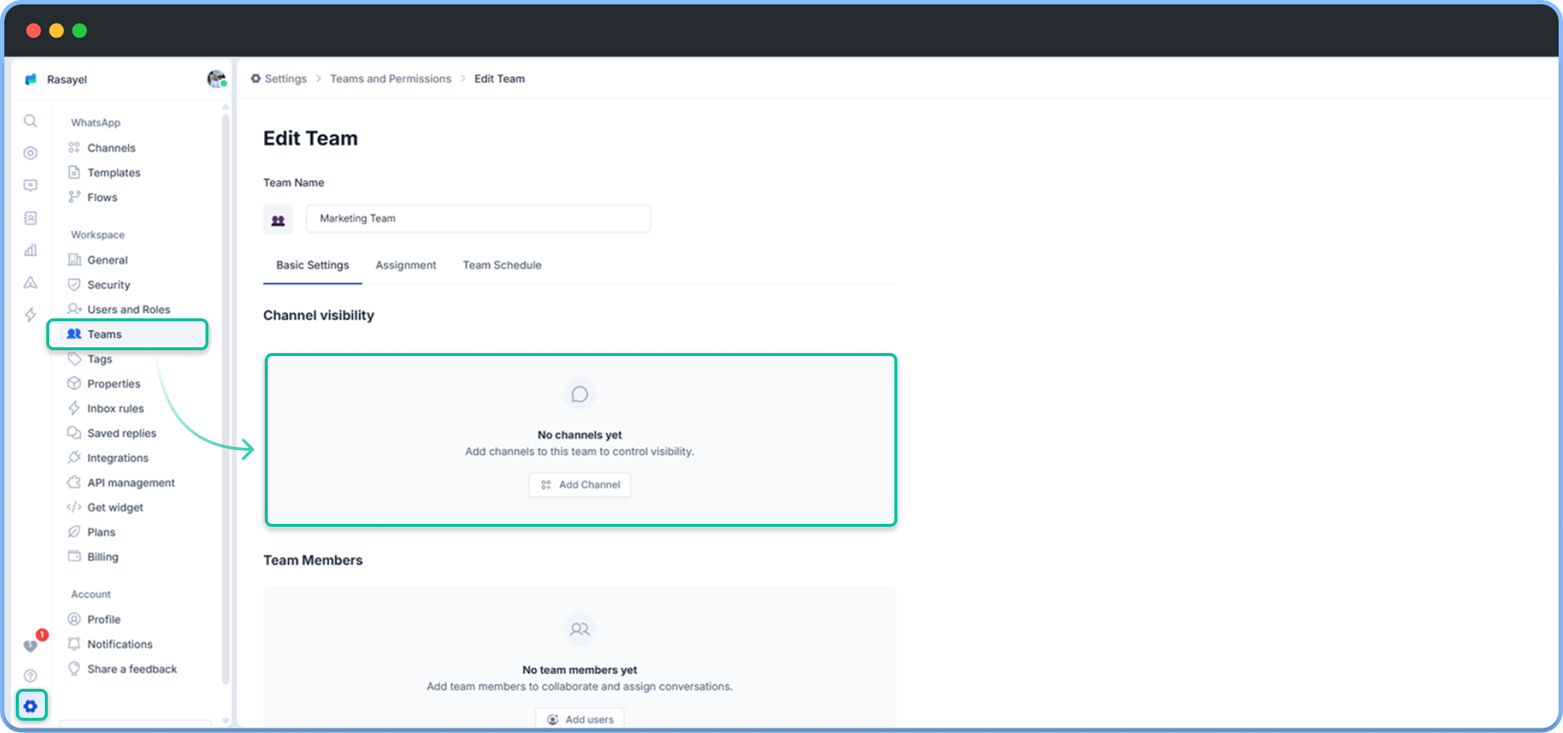This screenshot has width=1563, height=733.
Task: Open Security settings
Action: [x=109, y=284]
